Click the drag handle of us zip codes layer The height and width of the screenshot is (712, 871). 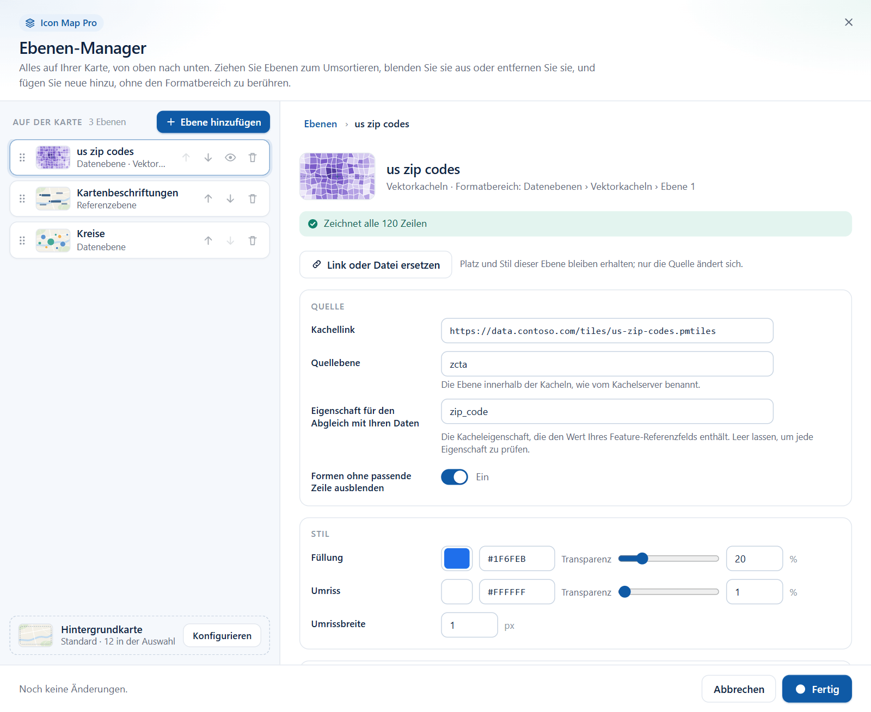[x=22, y=158]
